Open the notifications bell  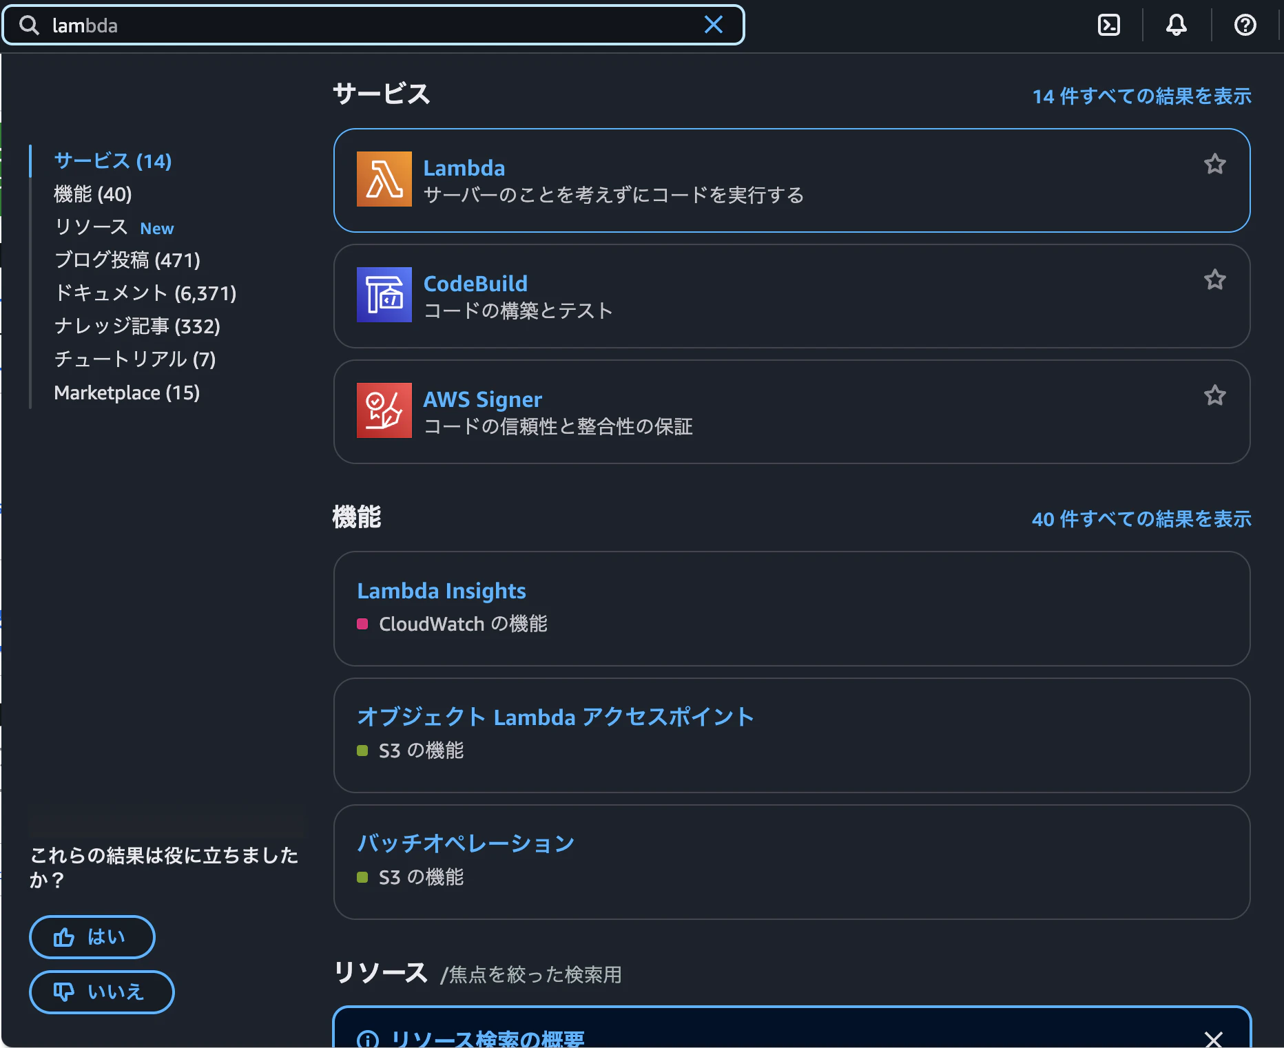point(1177,25)
